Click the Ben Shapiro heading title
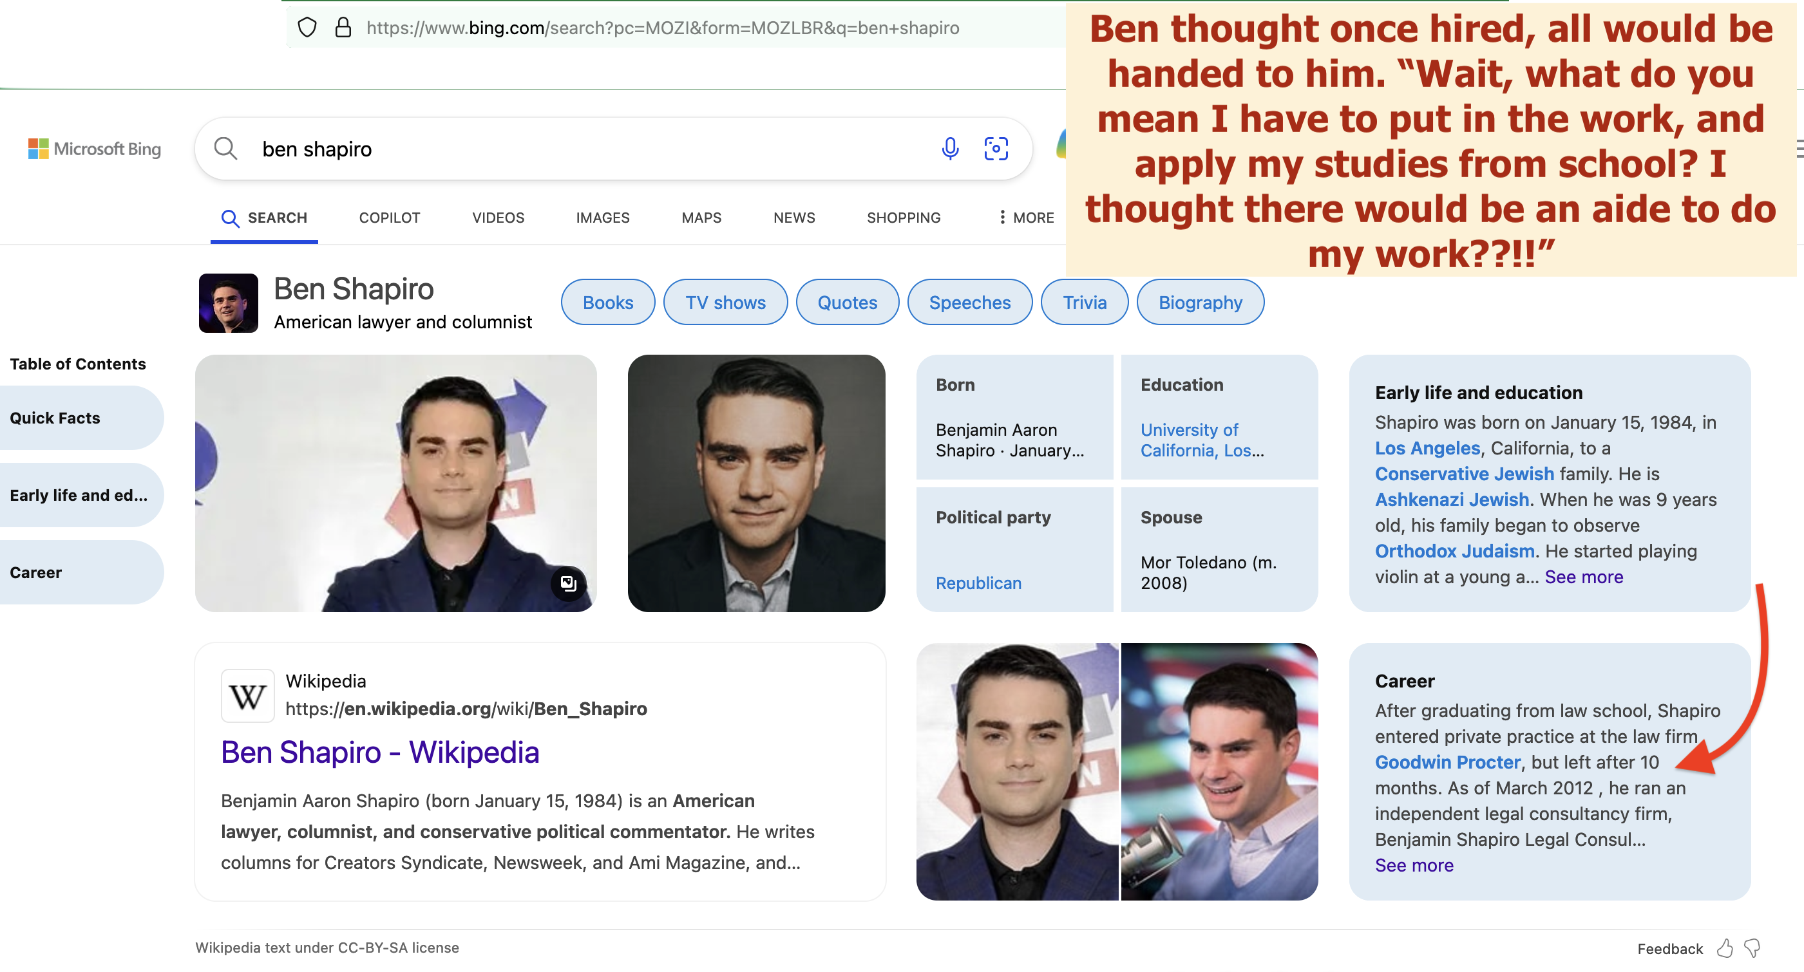The height and width of the screenshot is (972, 1804). 354,289
